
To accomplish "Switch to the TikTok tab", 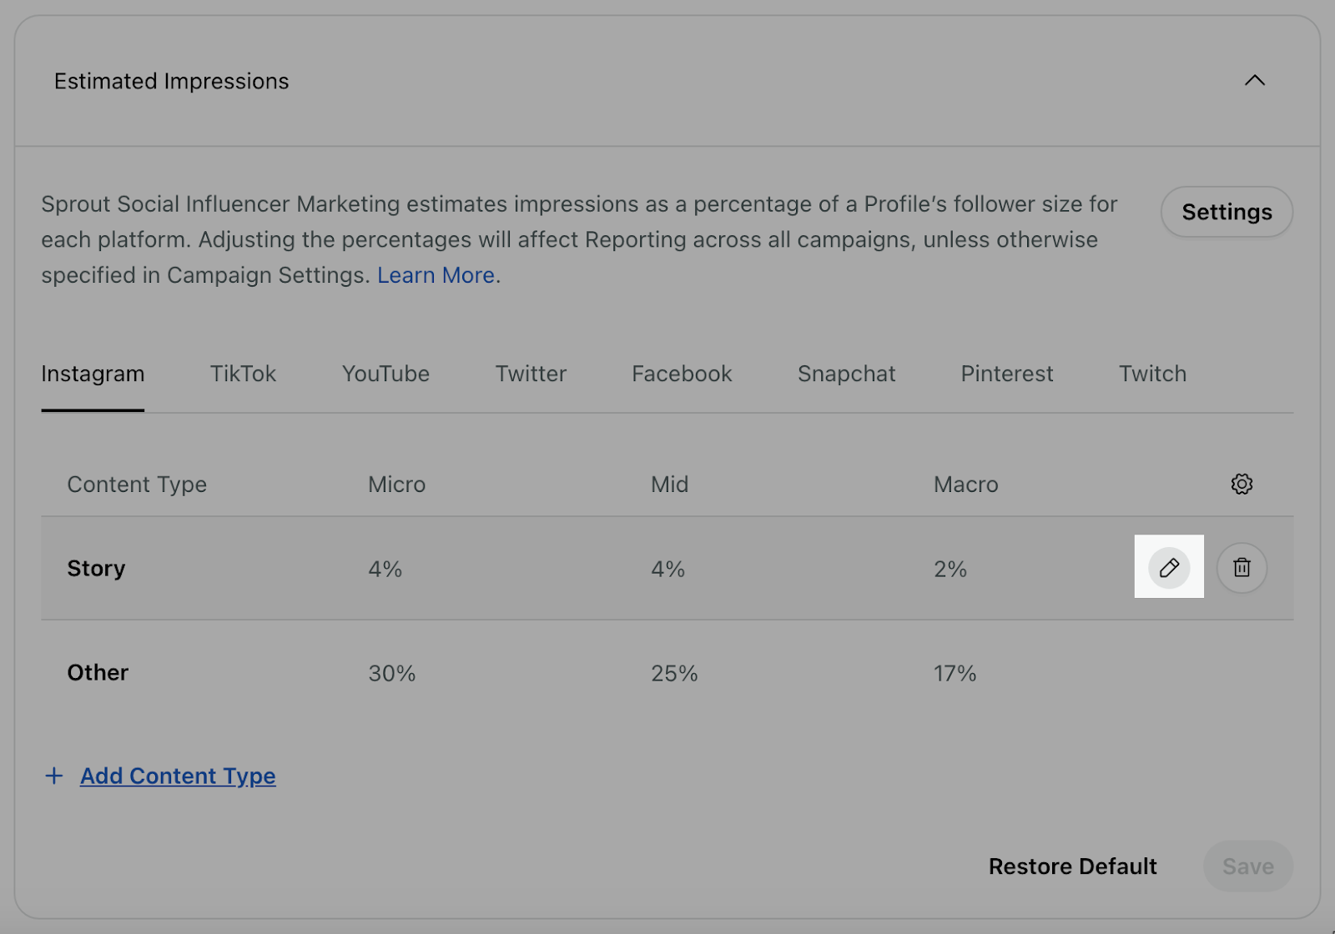I will point(243,374).
